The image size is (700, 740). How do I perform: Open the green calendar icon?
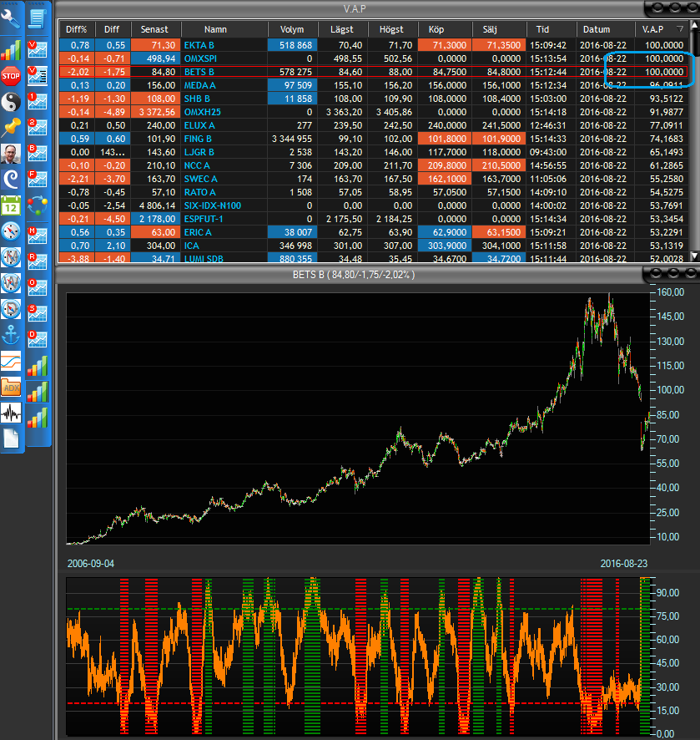pyautogui.click(x=11, y=205)
